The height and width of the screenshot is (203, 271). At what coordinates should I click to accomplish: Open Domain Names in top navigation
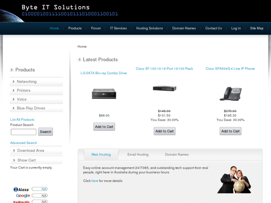(184, 28)
